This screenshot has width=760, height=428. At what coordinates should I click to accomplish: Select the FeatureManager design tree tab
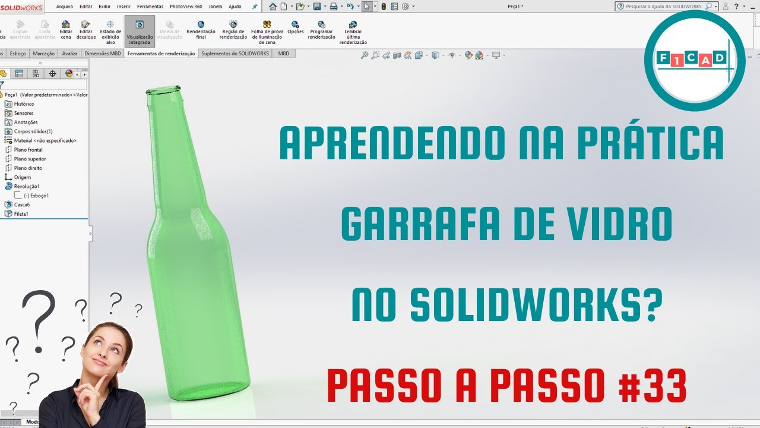pyautogui.click(x=4, y=74)
